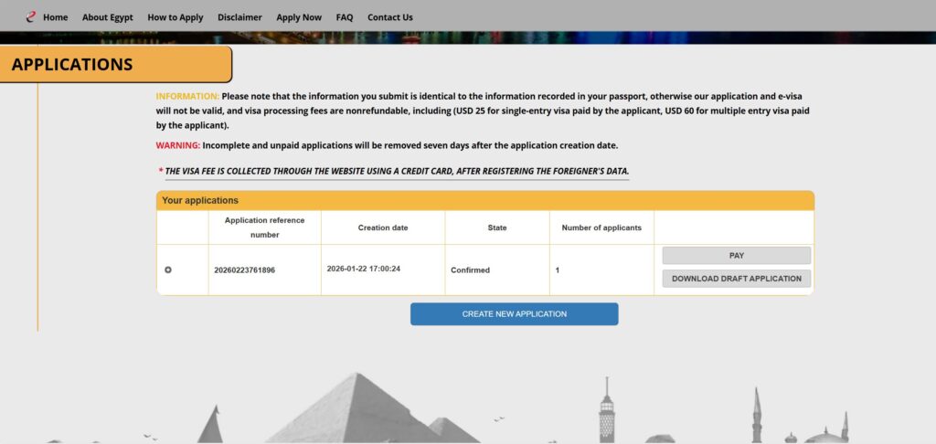Open the FAQ page
The height and width of the screenshot is (444, 936).
[345, 17]
